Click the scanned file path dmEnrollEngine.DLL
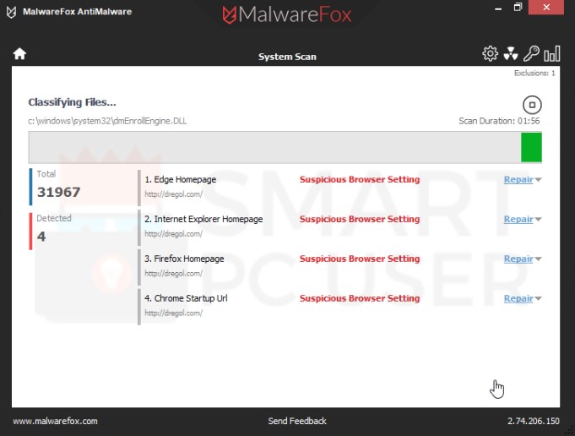This screenshot has width=575, height=436. [107, 121]
